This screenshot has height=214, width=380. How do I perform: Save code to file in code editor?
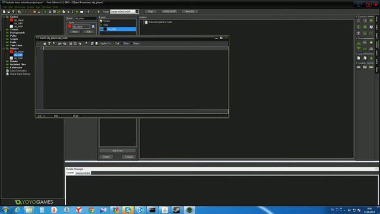pyautogui.click(x=49, y=43)
